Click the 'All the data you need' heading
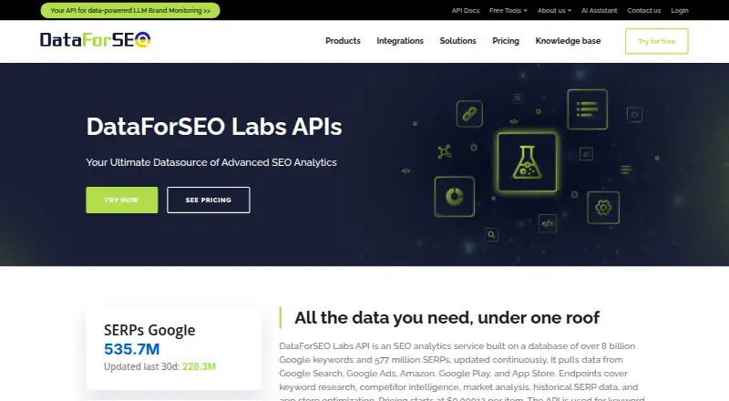This screenshot has height=401, width=729. (447, 318)
